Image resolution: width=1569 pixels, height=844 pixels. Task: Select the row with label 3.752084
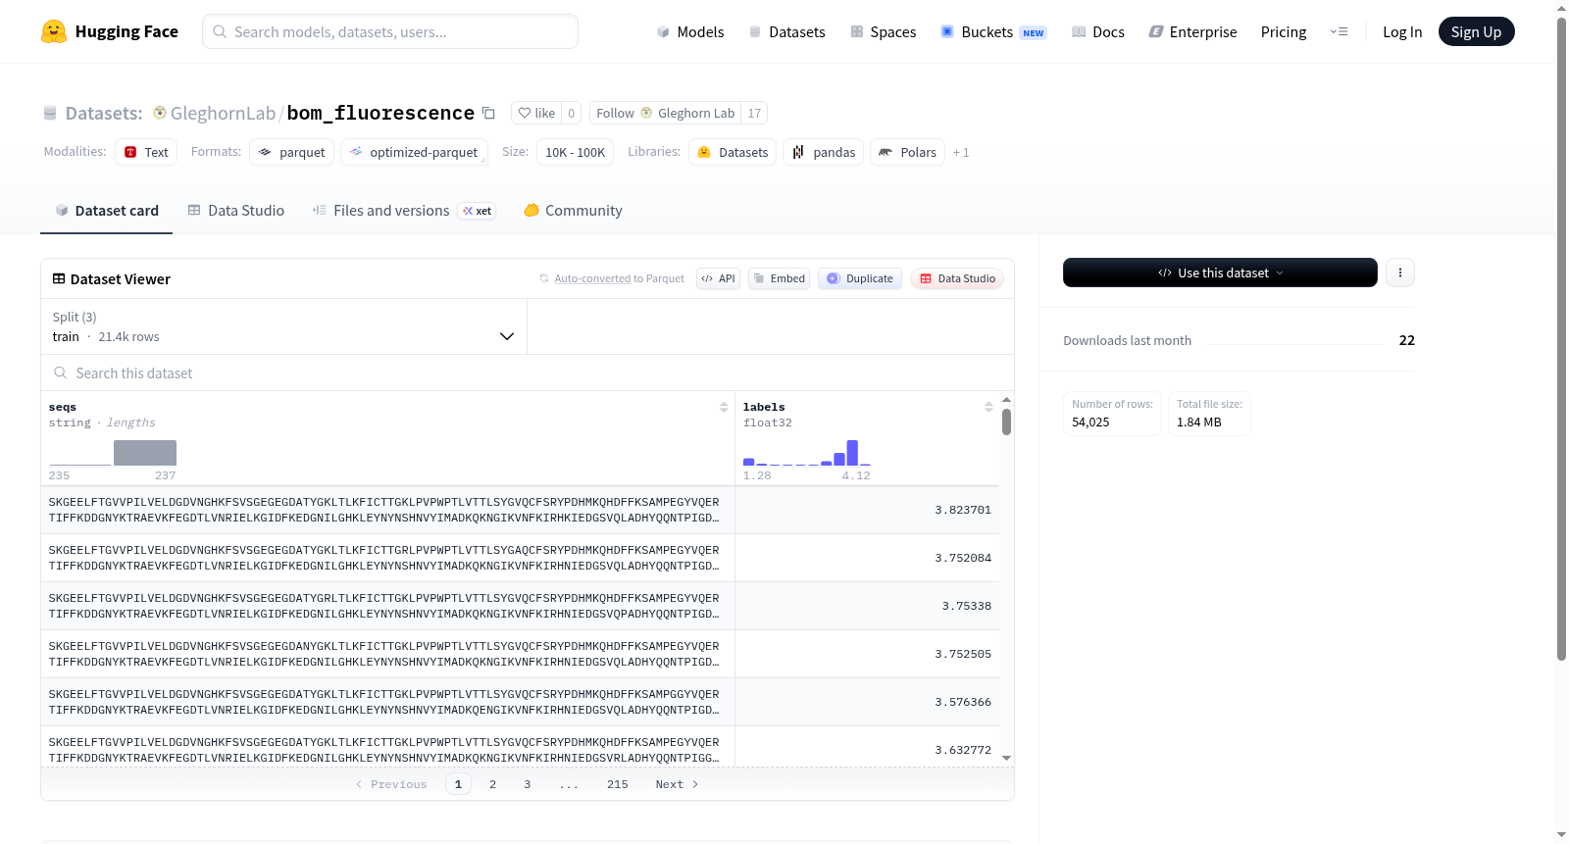point(520,558)
